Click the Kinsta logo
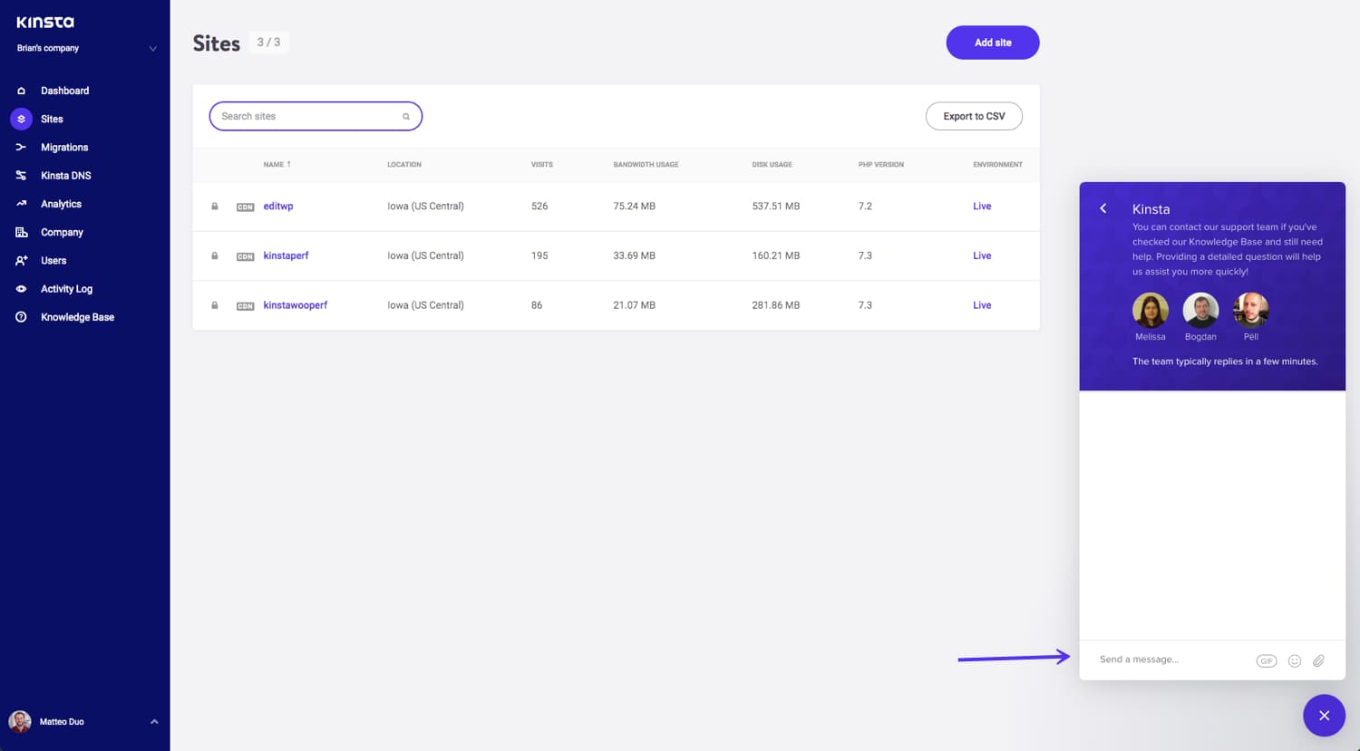 [x=45, y=22]
